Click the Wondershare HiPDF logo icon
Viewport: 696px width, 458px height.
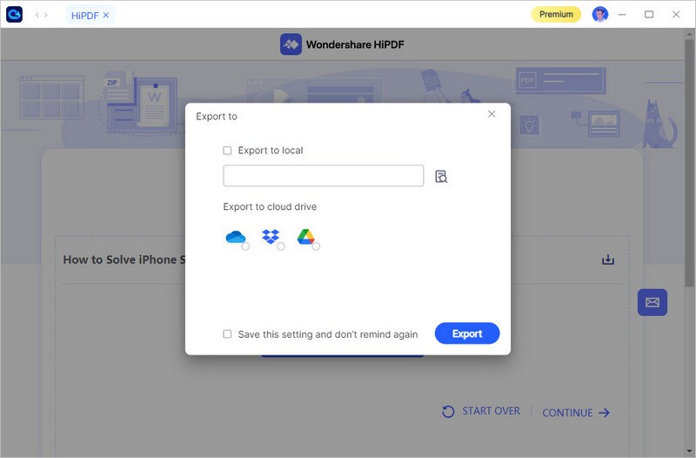point(291,44)
